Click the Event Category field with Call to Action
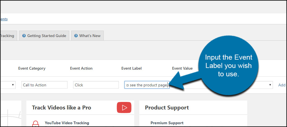The image size is (287, 127). 44,85
